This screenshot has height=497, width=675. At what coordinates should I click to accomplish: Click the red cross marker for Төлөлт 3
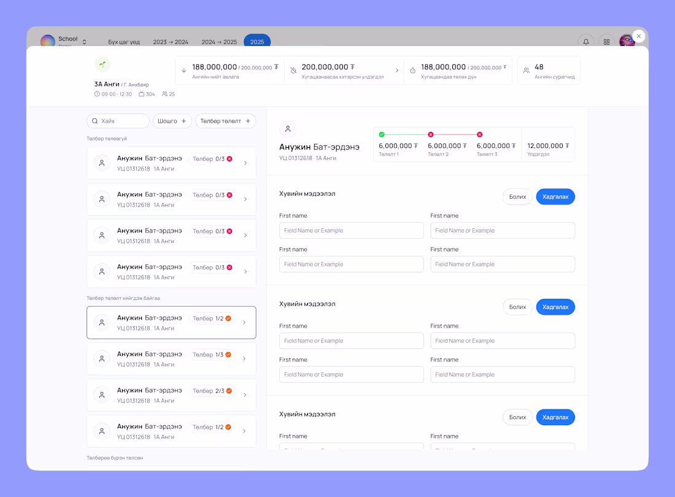(x=480, y=135)
